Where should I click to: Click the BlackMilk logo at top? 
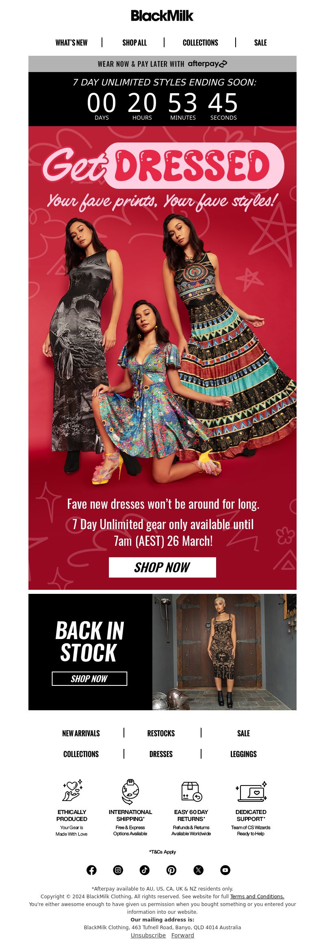pyautogui.click(x=162, y=16)
